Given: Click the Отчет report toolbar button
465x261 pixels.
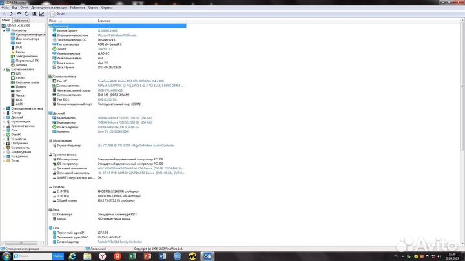Looking at the screenshot, I should pyautogui.click(x=58, y=13).
